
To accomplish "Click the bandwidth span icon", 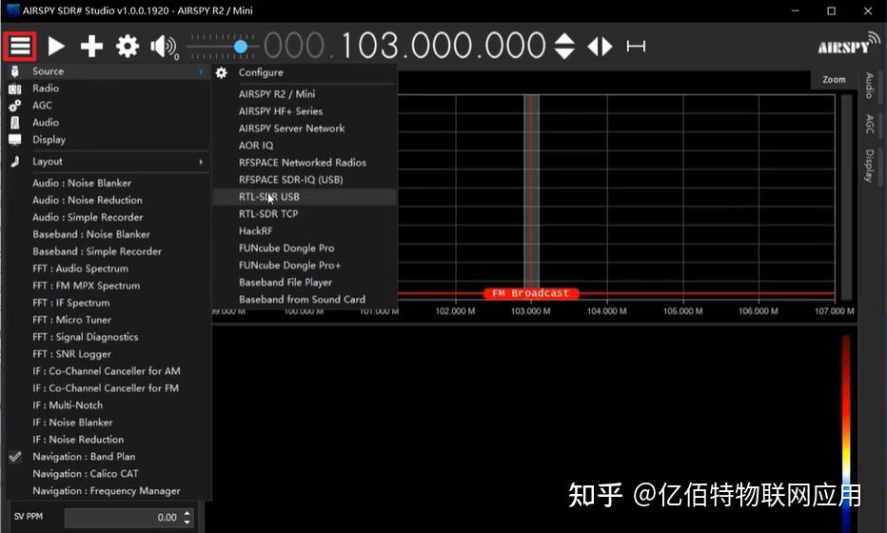I will [636, 46].
